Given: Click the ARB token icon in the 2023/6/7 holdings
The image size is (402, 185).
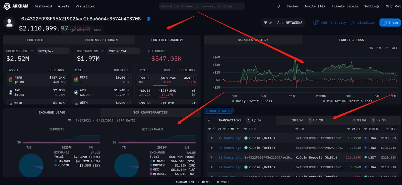Looking at the screenshot, I should tap(11, 92).
